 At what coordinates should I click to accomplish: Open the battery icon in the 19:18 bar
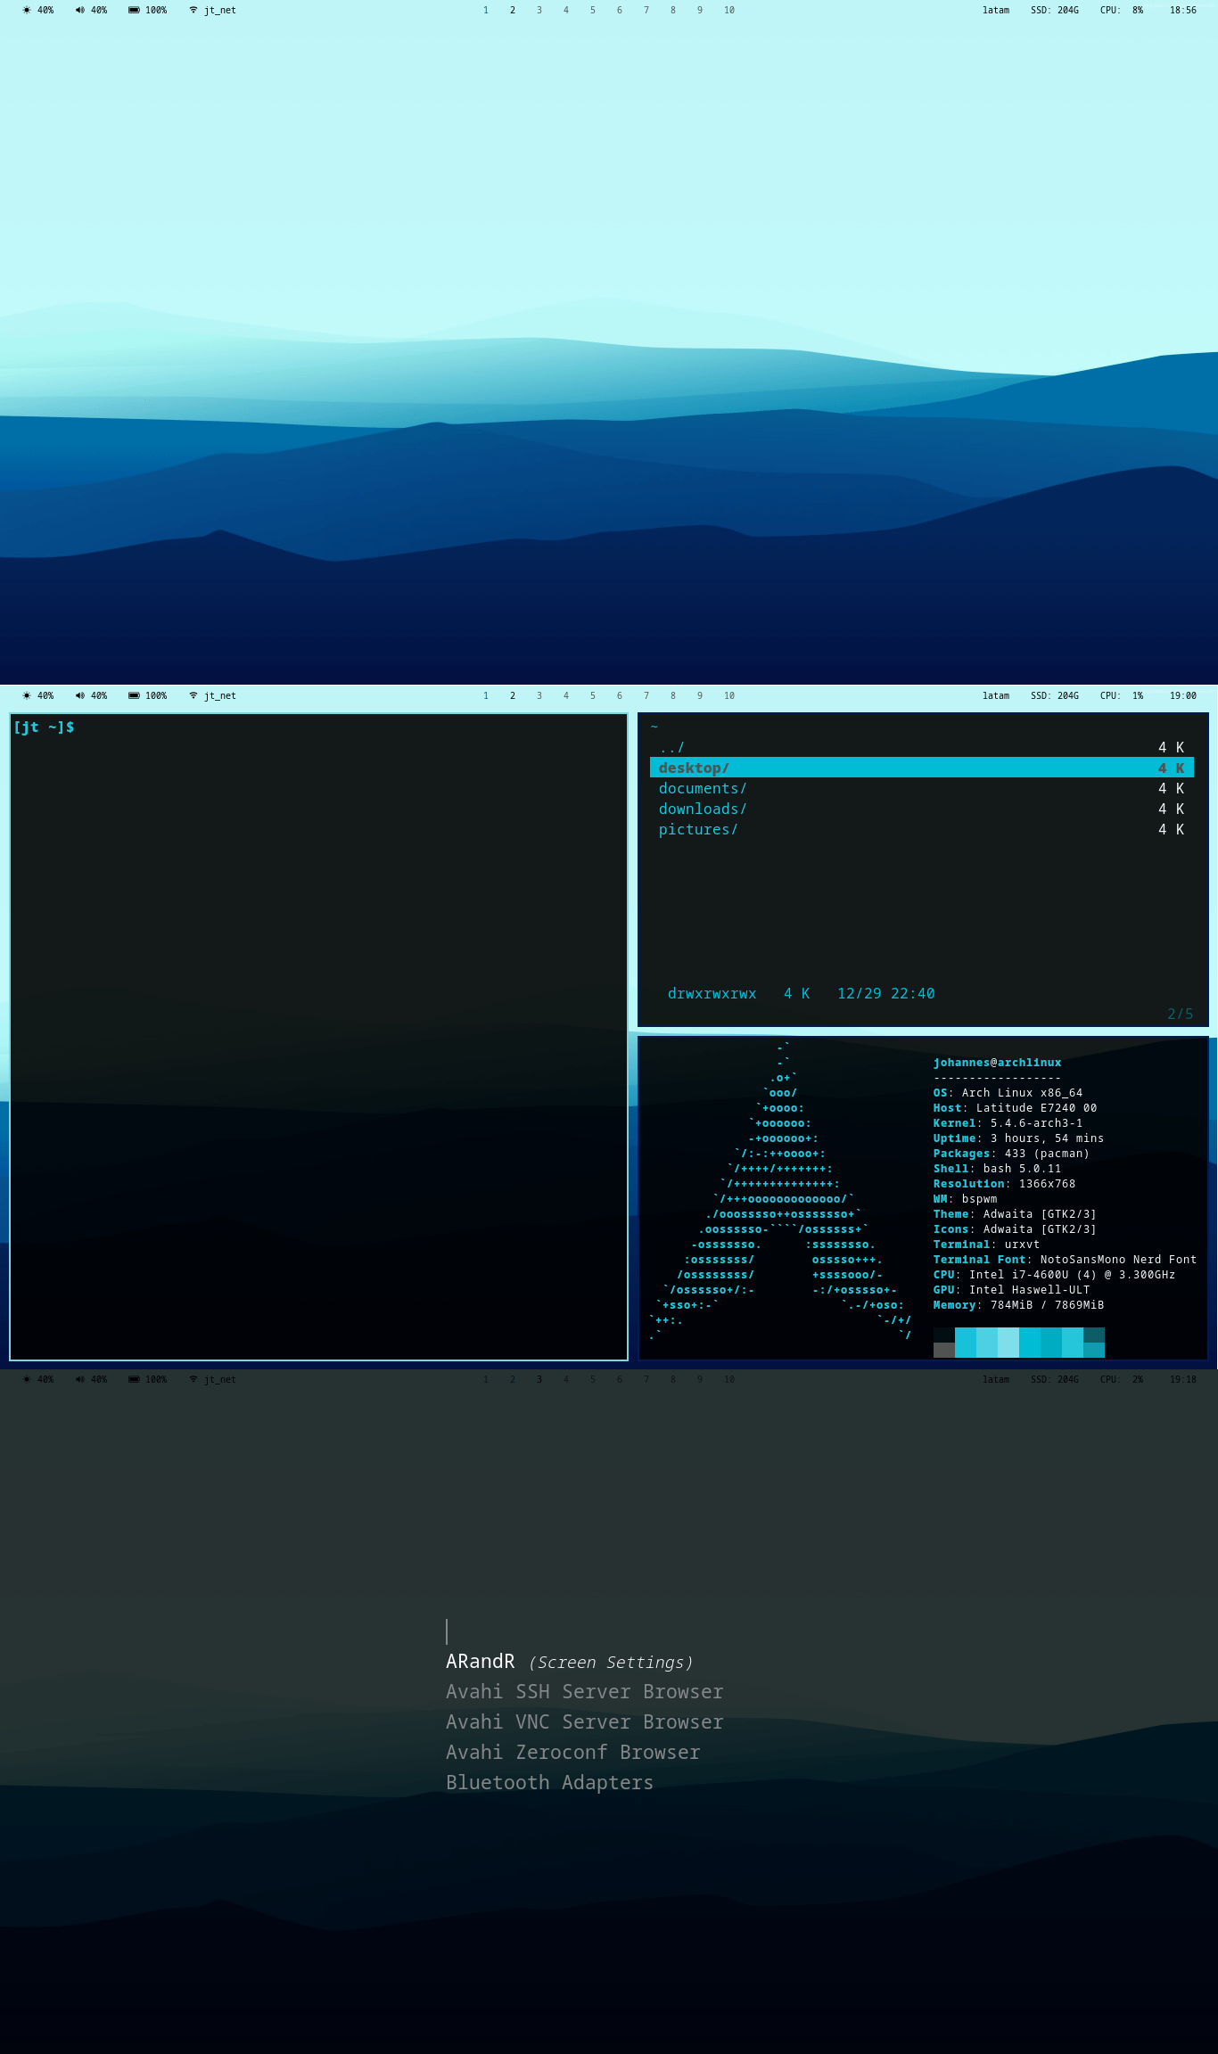(134, 1379)
